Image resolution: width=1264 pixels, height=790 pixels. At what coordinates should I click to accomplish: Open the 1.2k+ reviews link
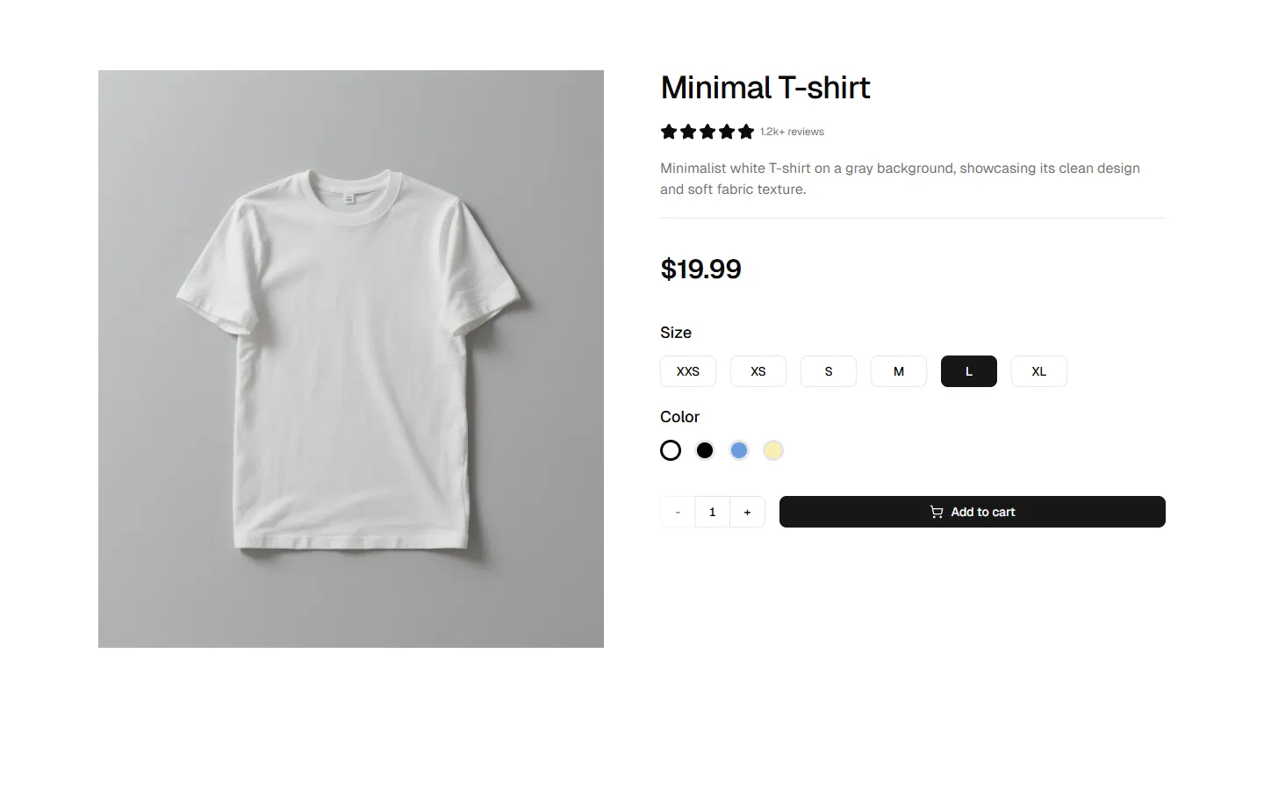pos(791,131)
